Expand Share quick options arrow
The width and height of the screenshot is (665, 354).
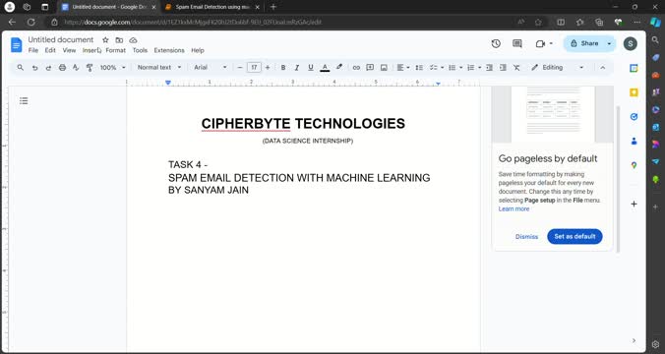(610, 43)
